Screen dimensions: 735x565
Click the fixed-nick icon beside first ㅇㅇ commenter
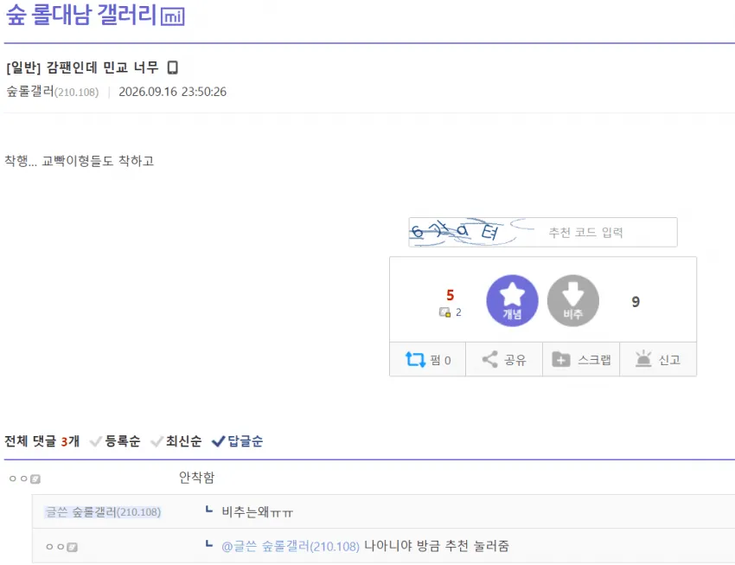pyautogui.click(x=35, y=478)
